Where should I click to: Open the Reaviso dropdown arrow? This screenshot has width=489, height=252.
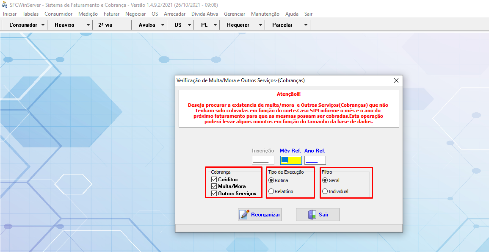[88, 25]
